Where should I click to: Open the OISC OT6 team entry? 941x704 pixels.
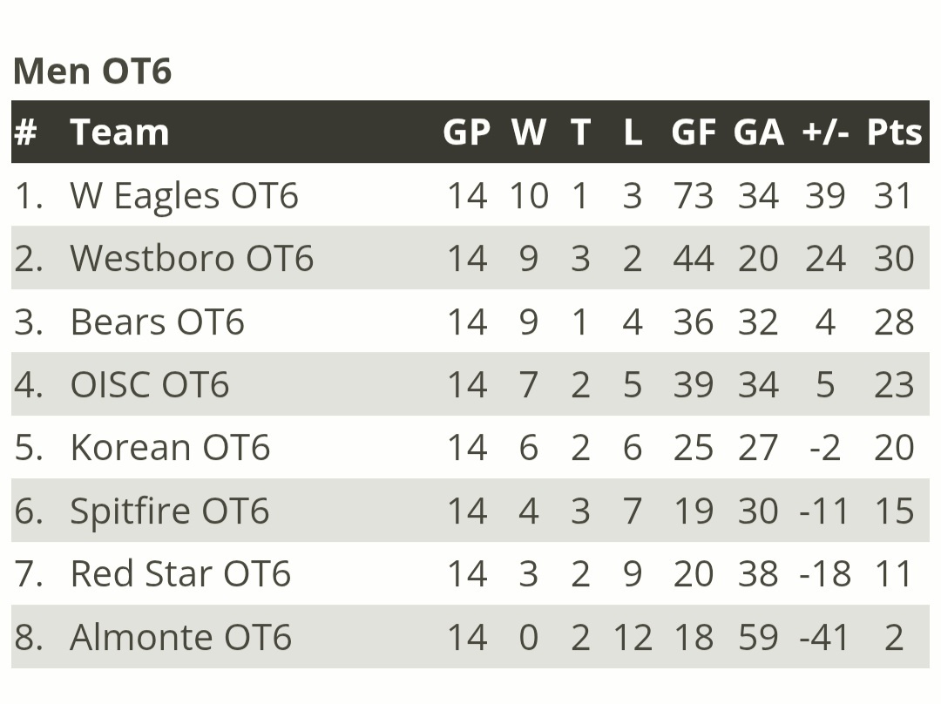(x=149, y=384)
